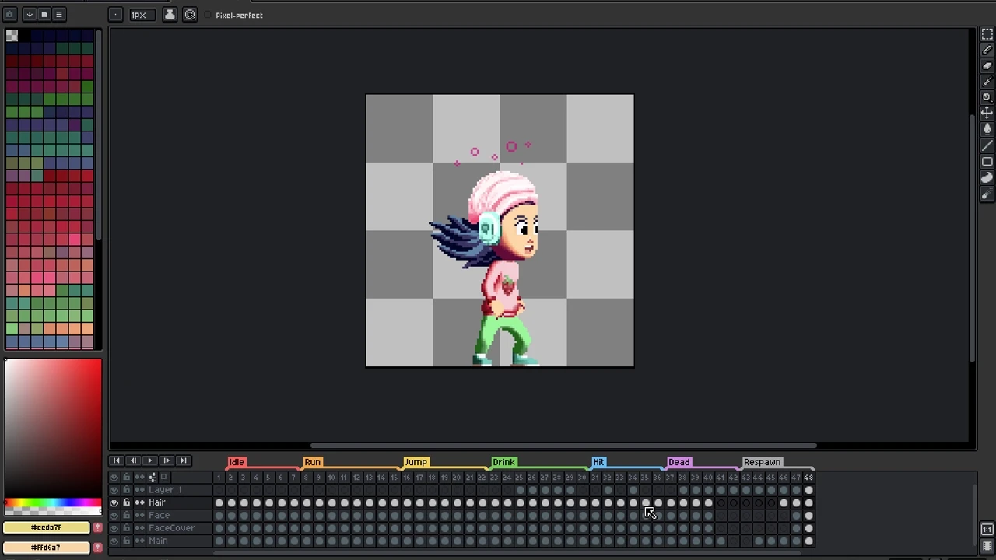Toggle visibility of Layer 1
The height and width of the screenshot is (560, 996).
[x=114, y=490]
